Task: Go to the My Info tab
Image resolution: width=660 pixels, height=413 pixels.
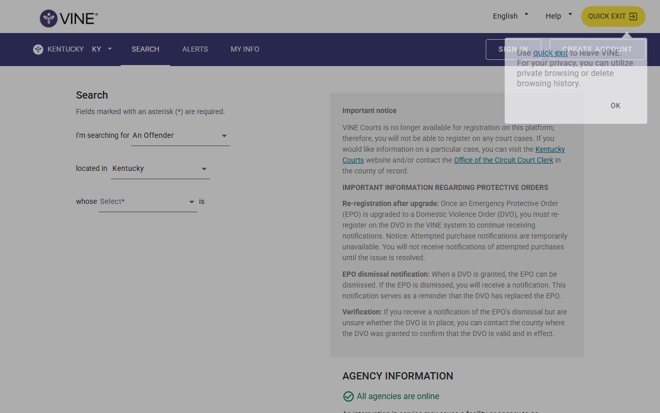Action: click(245, 50)
